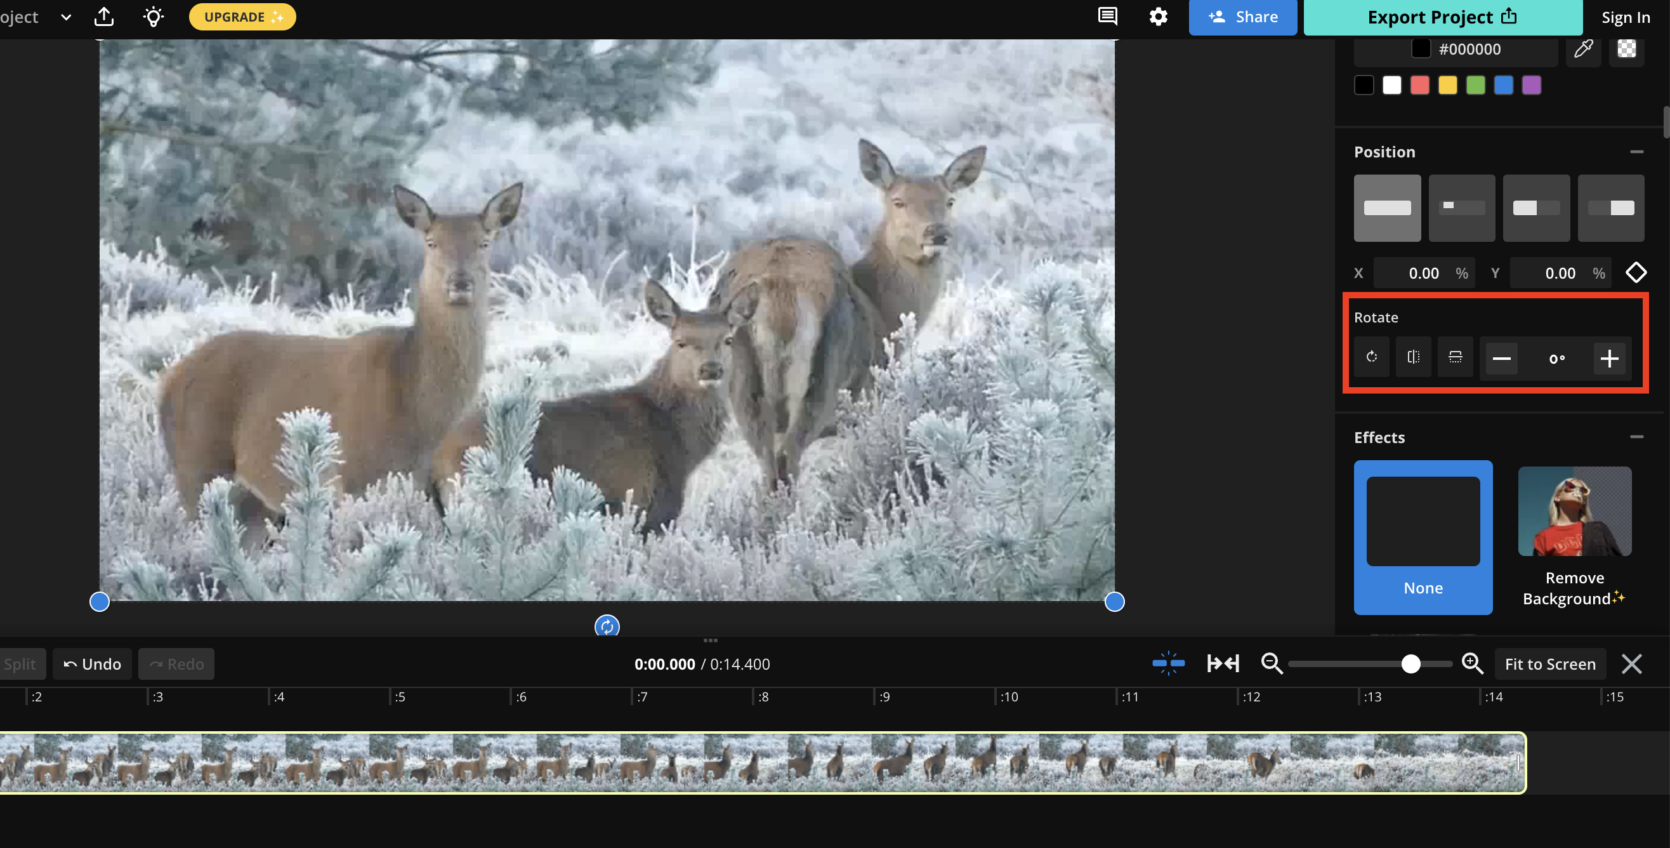The image size is (1670, 848).
Task: Zoom in the timeline
Action: [x=1472, y=663]
